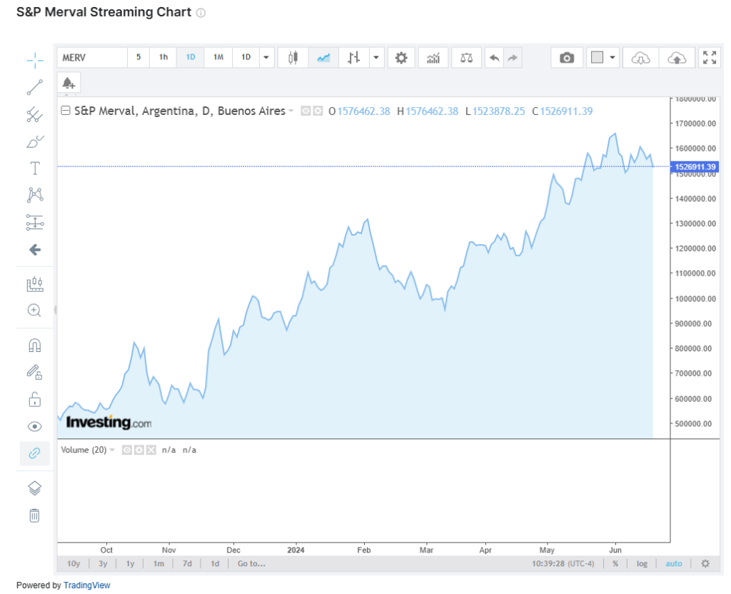The height and width of the screenshot is (594, 731).
Task: Set range to 1m
Action: coord(158,564)
